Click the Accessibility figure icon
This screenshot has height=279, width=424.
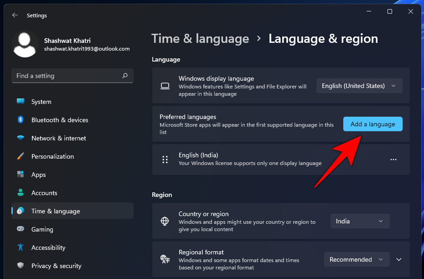[21, 248]
